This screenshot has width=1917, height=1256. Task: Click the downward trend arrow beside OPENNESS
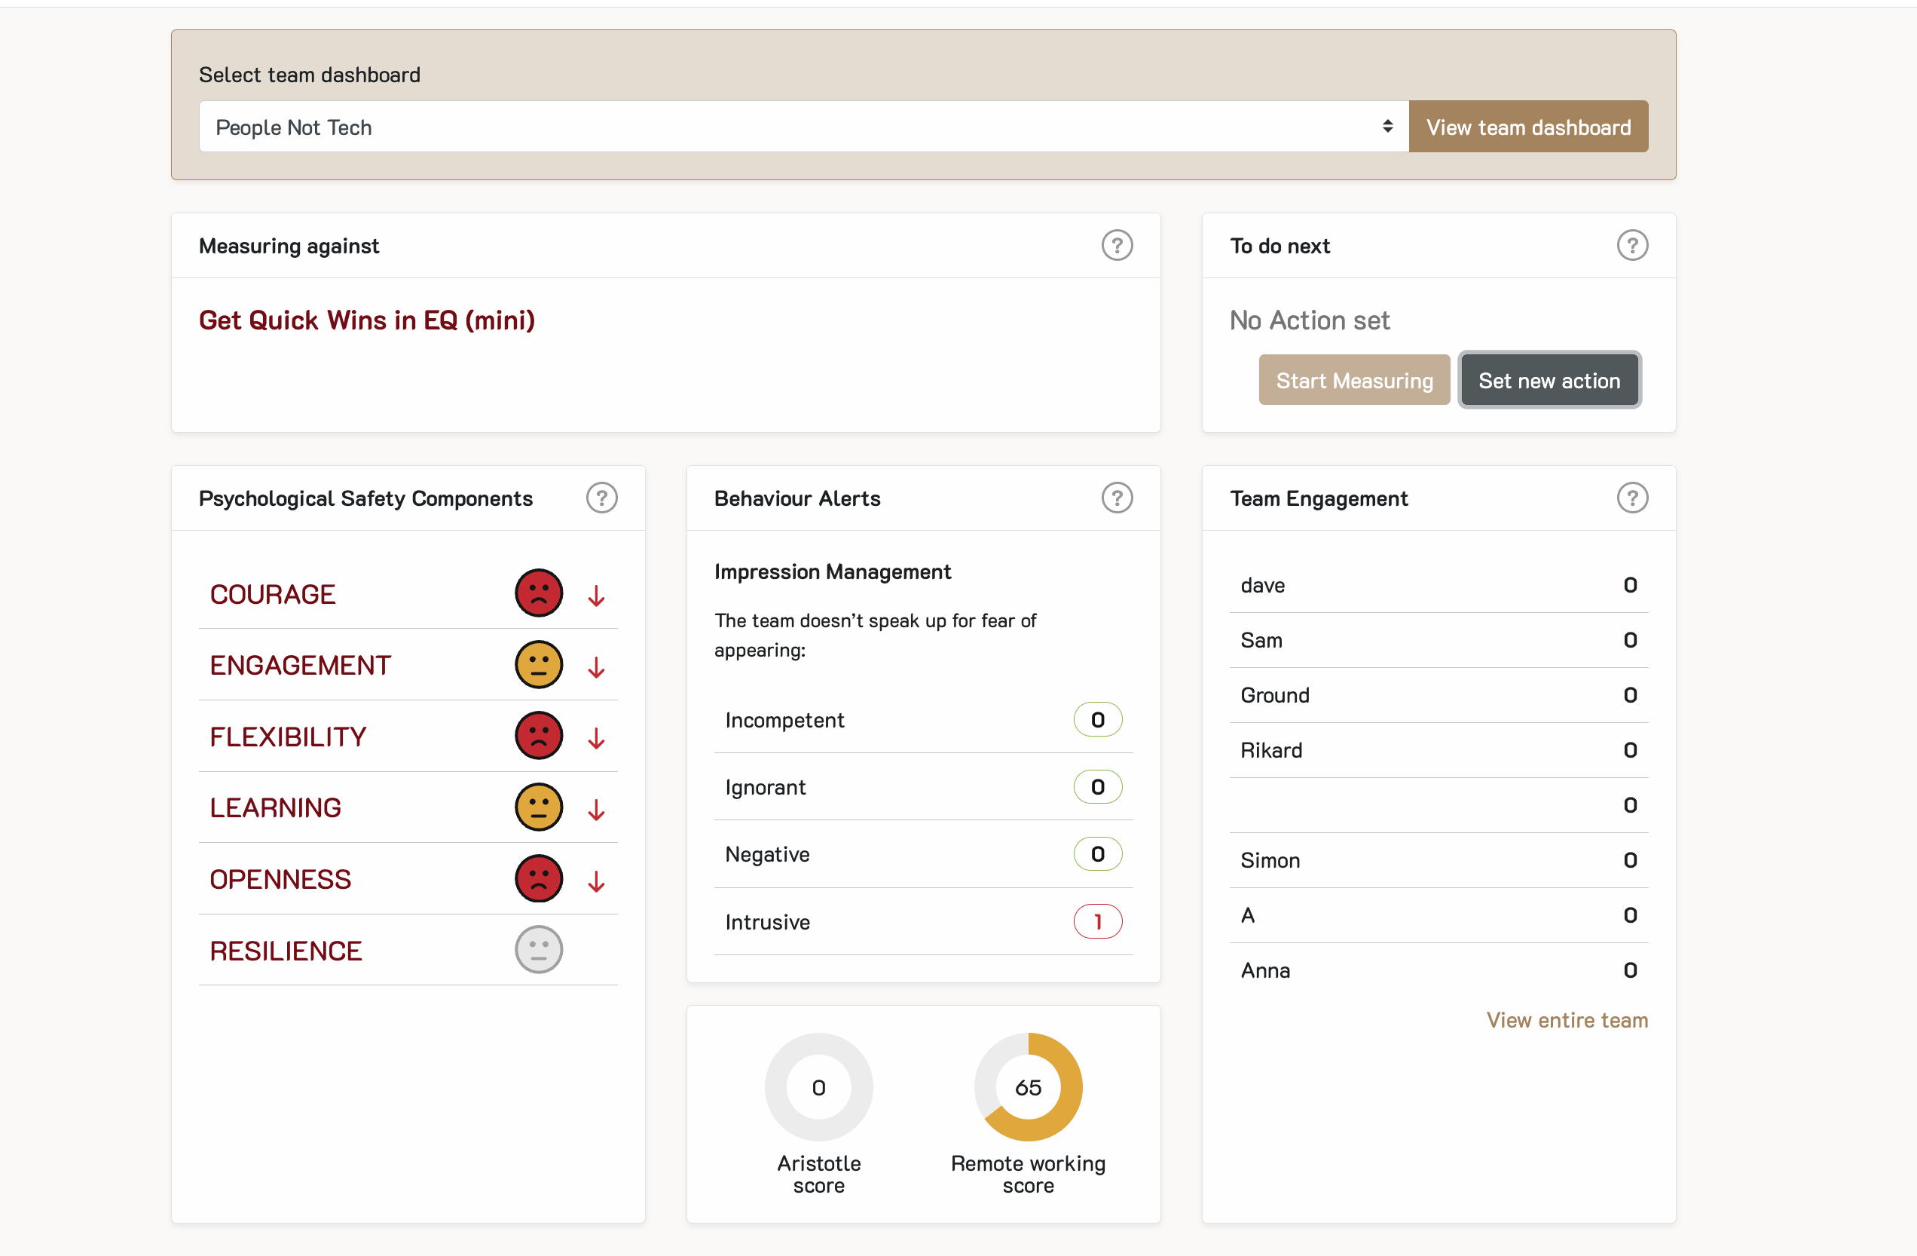[x=596, y=879]
